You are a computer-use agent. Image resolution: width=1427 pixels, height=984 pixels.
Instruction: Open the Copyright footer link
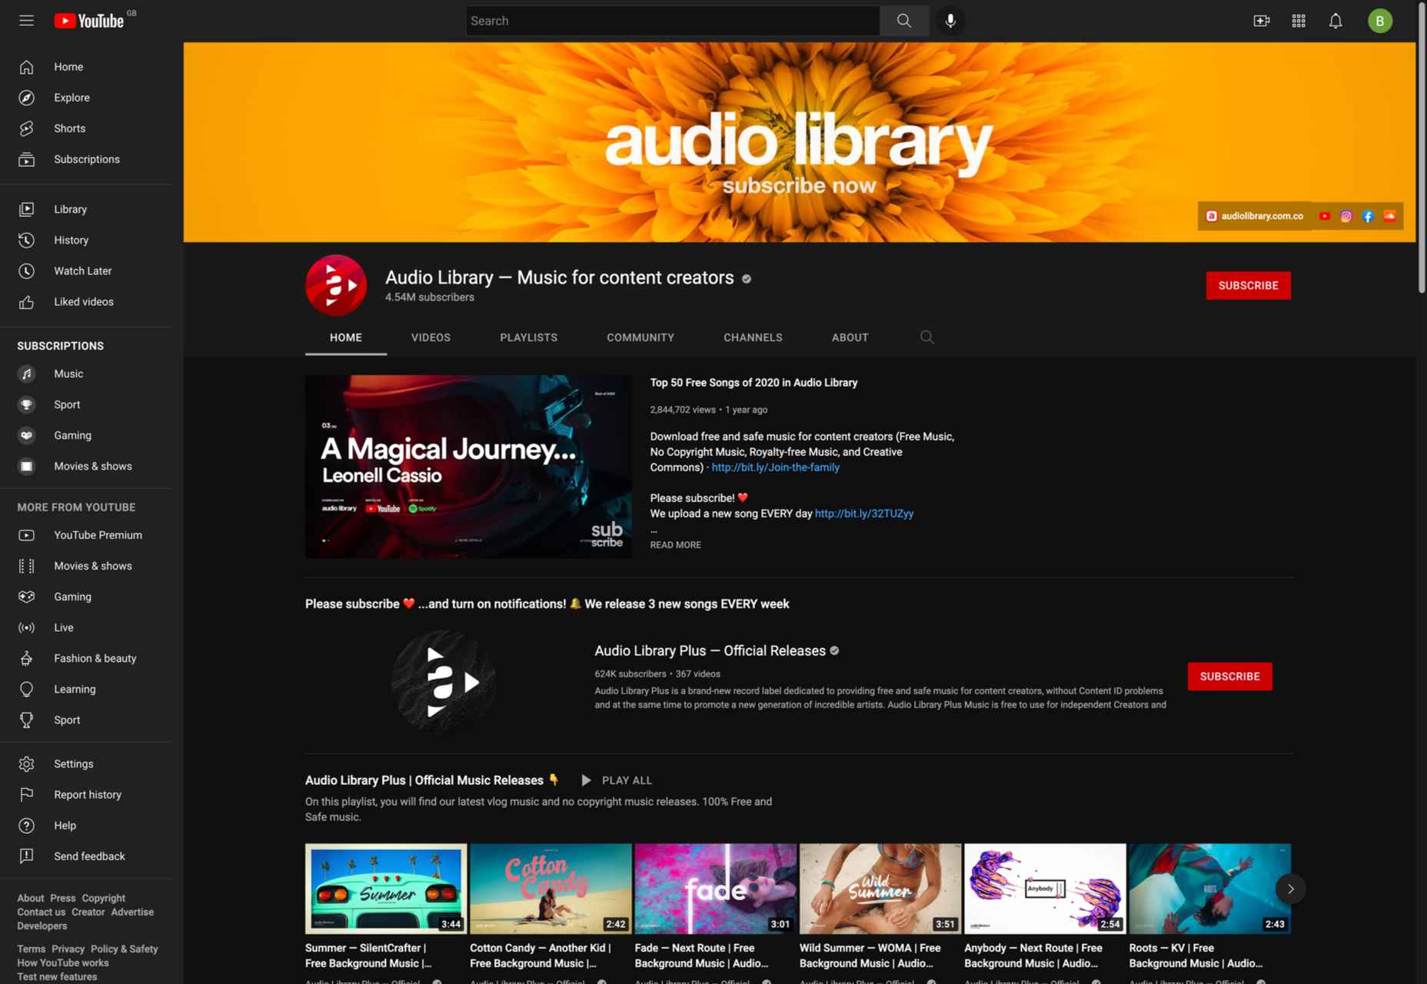coord(104,898)
